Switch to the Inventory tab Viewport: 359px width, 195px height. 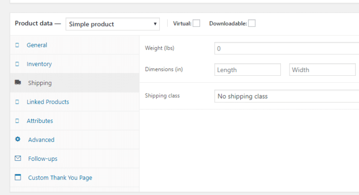tap(39, 64)
